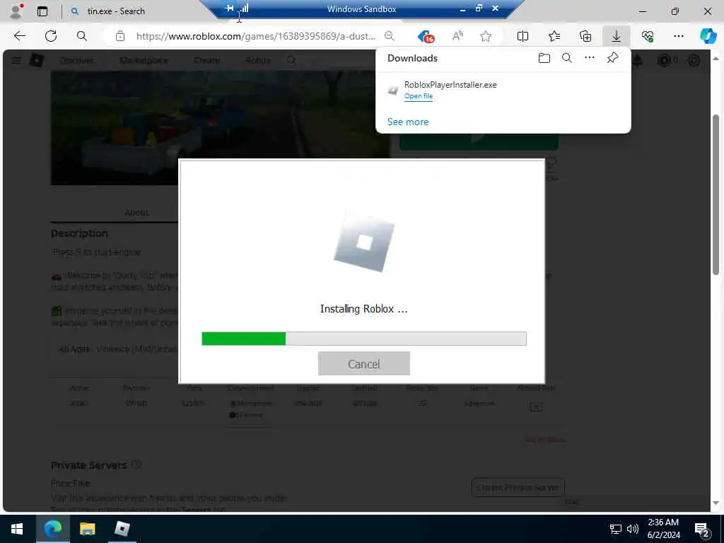Click the Roblox logo in installer dialog

(364, 242)
